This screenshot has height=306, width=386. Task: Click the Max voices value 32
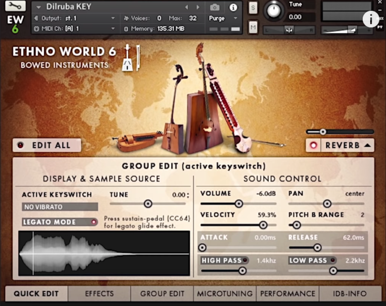193,18
